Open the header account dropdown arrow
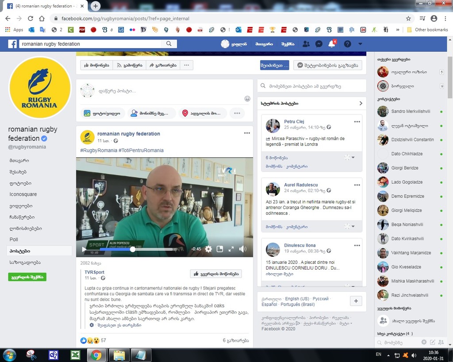Screen dimensions: 453x362 pos(360,44)
